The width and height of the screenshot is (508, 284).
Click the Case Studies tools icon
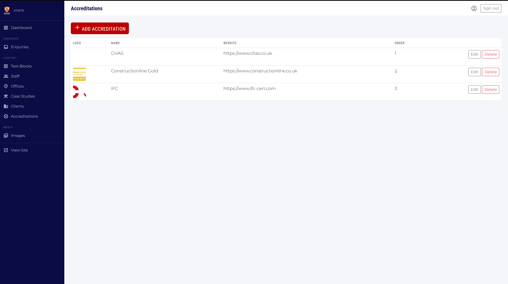coord(6,96)
